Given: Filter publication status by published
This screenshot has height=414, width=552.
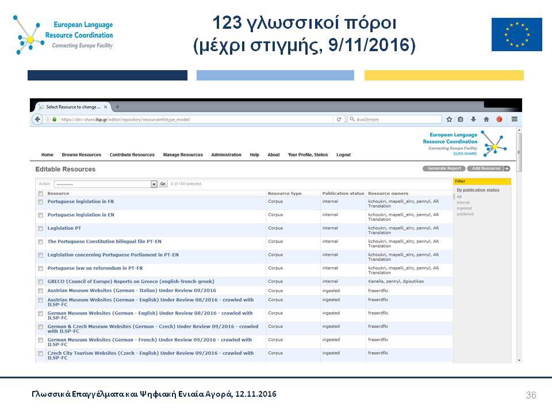Looking at the screenshot, I should 465,214.
